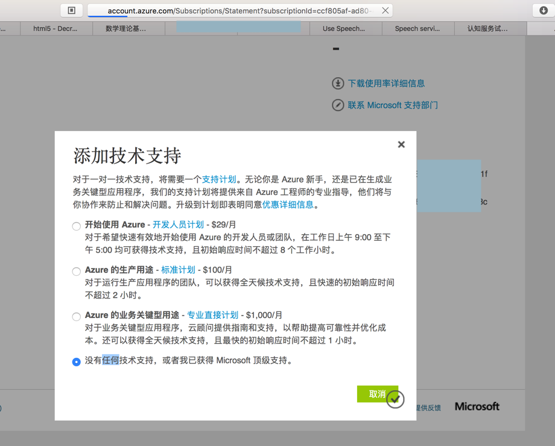Click the 提供反馈 footer link
Image resolution: width=555 pixels, height=446 pixels.
[429, 408]
